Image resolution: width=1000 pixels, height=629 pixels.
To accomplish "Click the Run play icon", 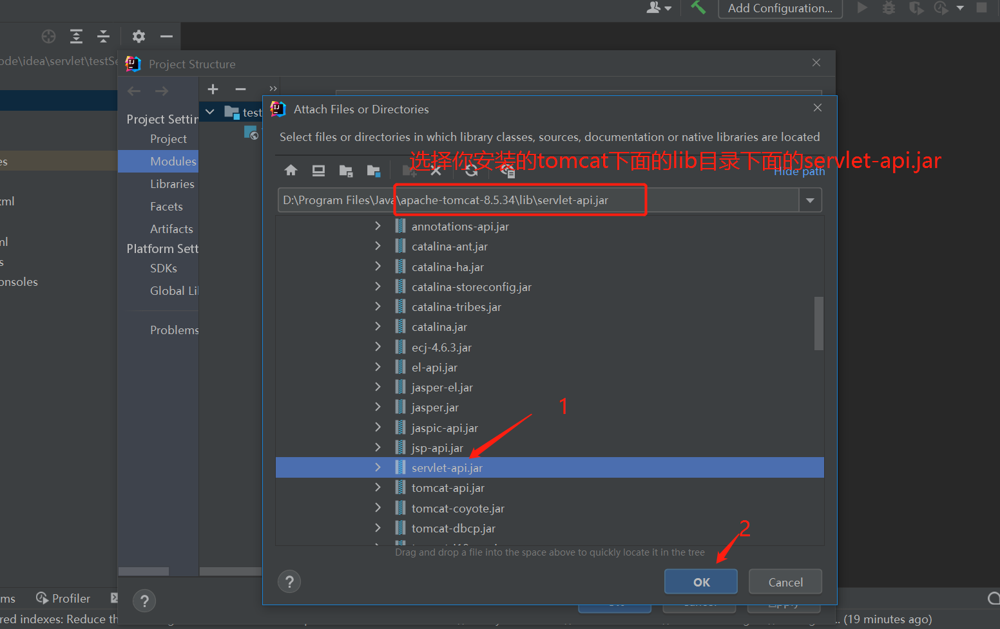I will point(862,8).
